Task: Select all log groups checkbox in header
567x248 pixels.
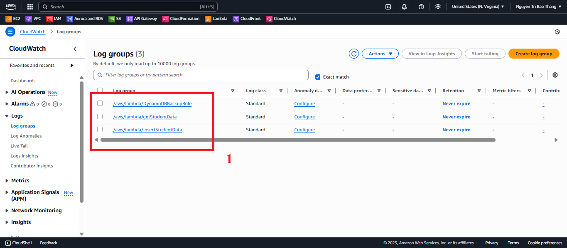Action: tap(100, 90)
